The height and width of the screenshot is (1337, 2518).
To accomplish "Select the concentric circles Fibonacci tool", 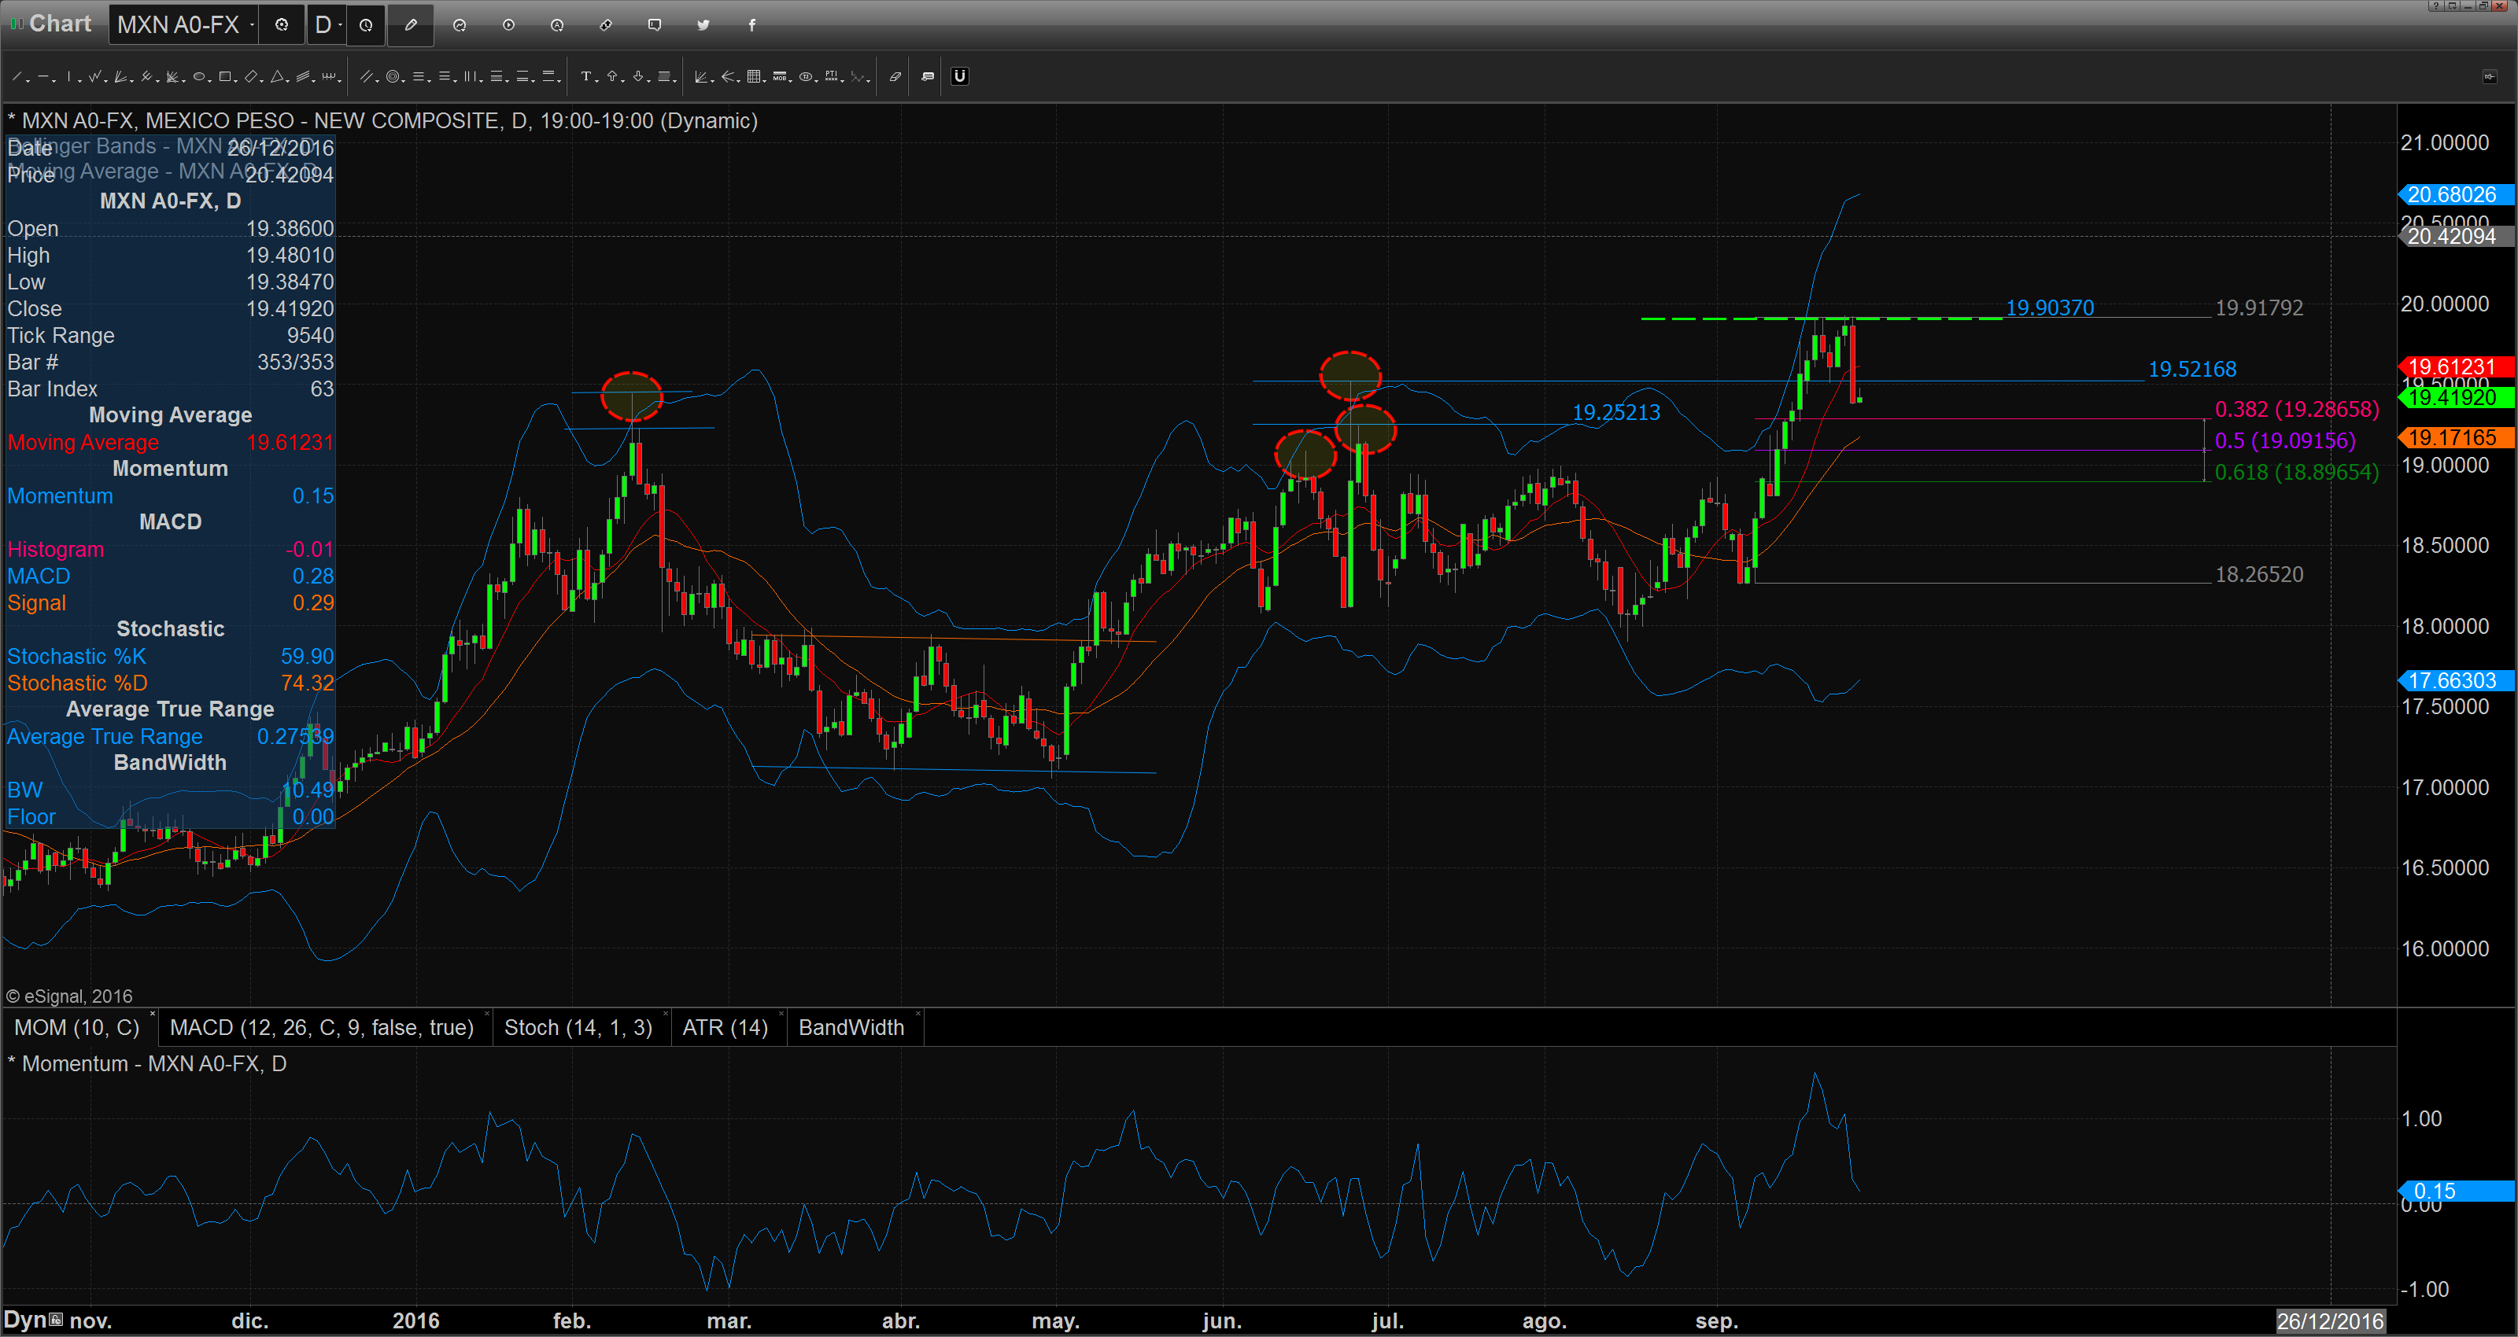I will 393,76.
